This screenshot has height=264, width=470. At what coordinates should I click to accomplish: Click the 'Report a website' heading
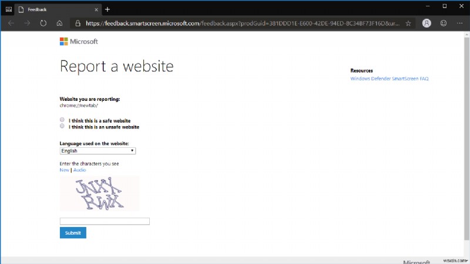pos(116,66)
